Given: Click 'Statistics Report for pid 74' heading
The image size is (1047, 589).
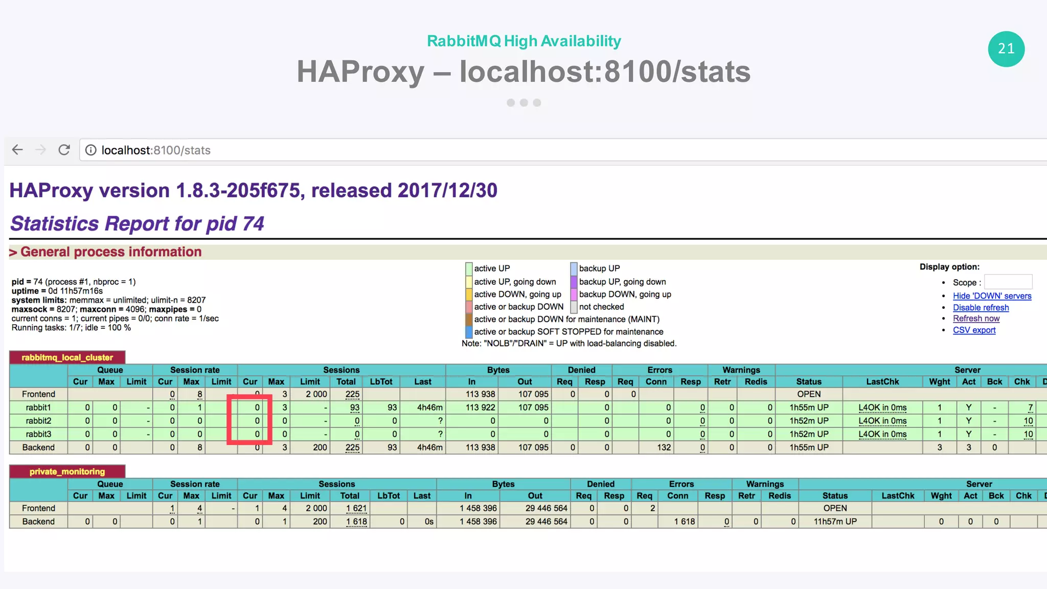Looking at the screenshot, I should [x=137, y=223].
